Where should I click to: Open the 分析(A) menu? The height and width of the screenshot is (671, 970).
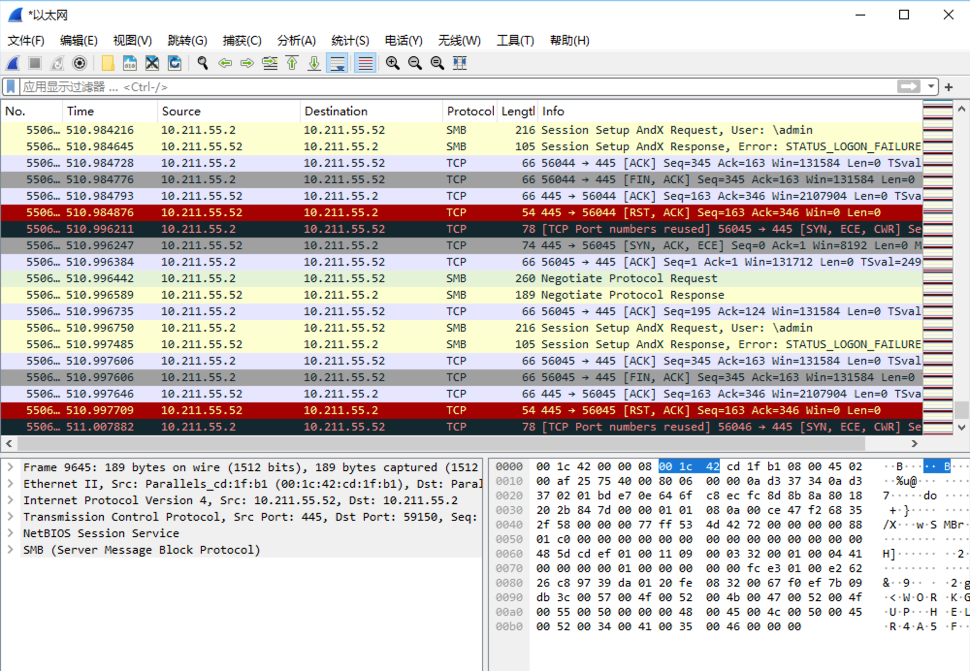pyautogui.click(x=296, y=41)
